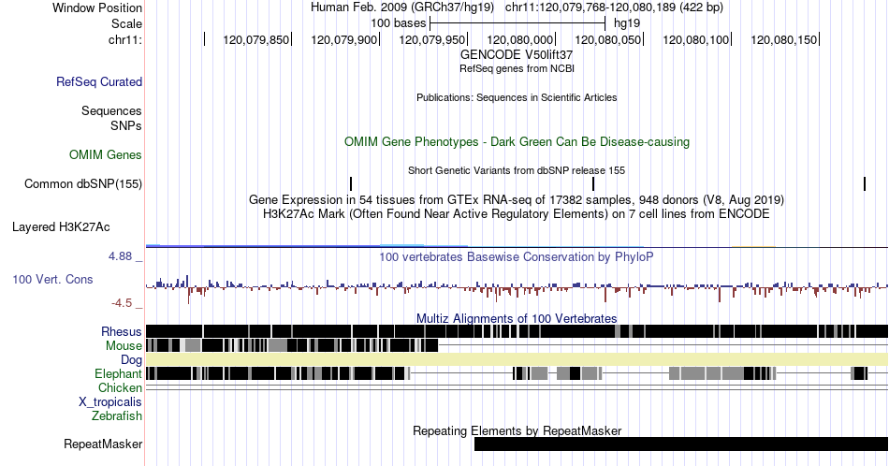The image size is (889, 466).
Task: Click the Window Position label
Action: coord(97,7)
